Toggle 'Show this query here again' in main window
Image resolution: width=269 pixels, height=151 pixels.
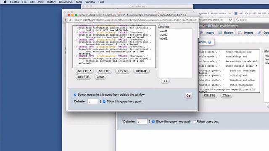153,122
